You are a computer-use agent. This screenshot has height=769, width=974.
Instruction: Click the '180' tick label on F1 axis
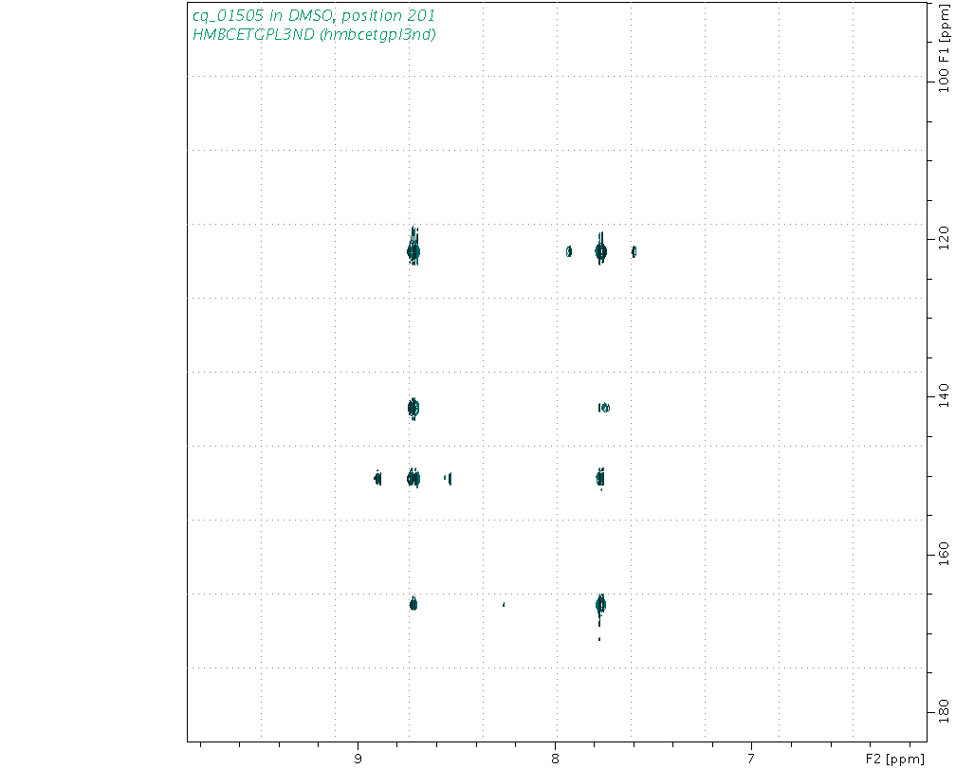945,712
